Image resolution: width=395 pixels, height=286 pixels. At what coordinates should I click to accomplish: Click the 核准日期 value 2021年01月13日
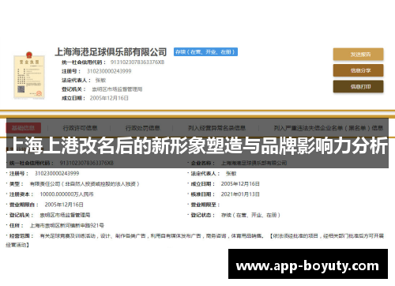[x=240, y=194]
